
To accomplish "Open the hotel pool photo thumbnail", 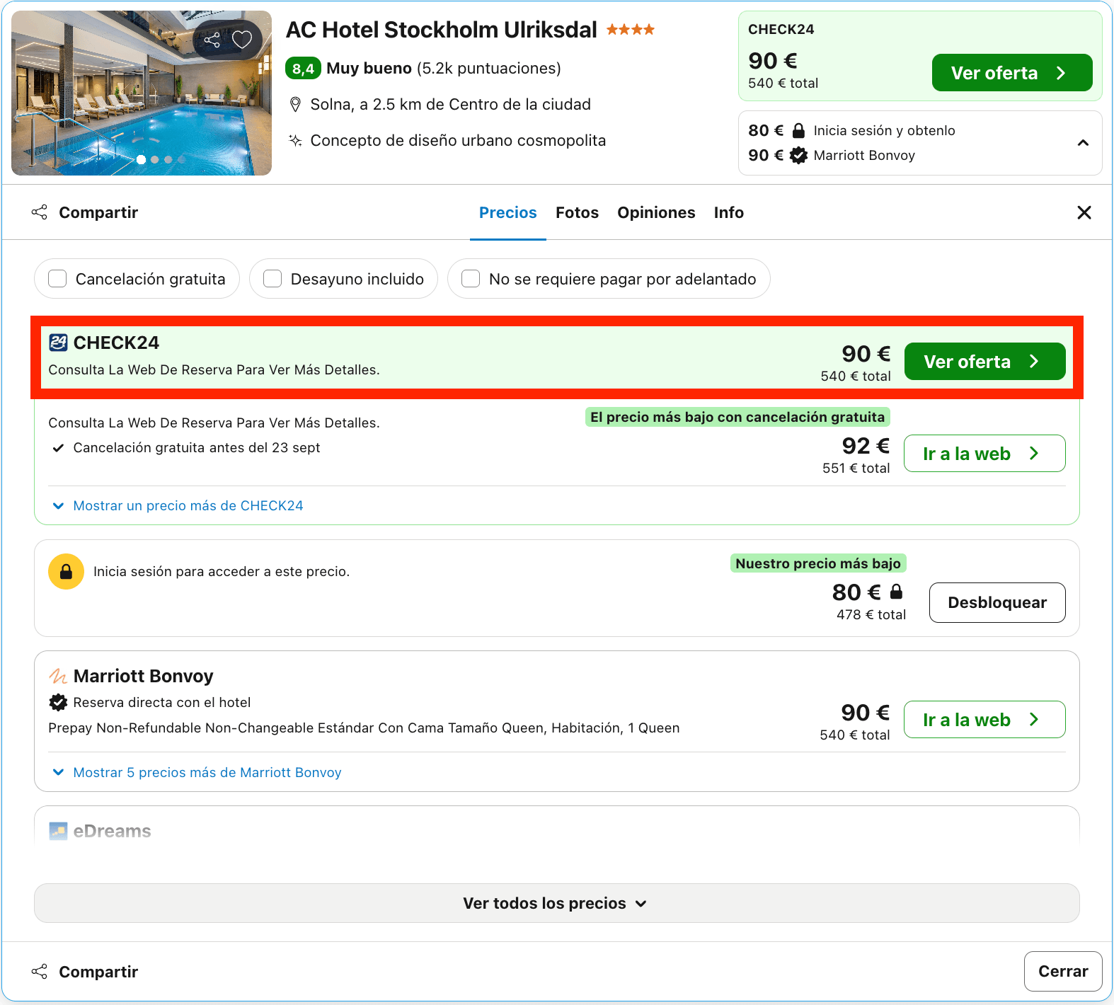I will click(x=142, y=93).
